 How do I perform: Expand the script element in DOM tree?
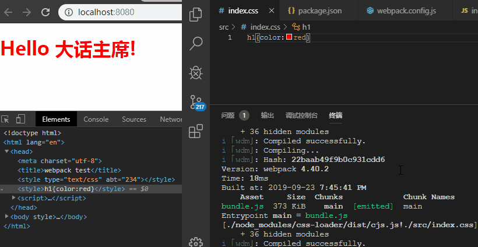tap(14, 198)
